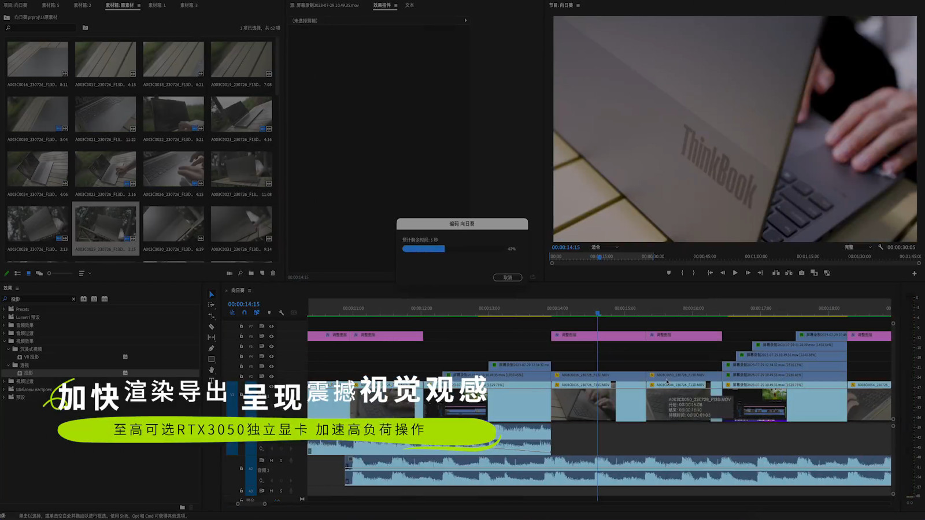Switch to the 效果控件 (Effect Controls) tab

point(382,5)
